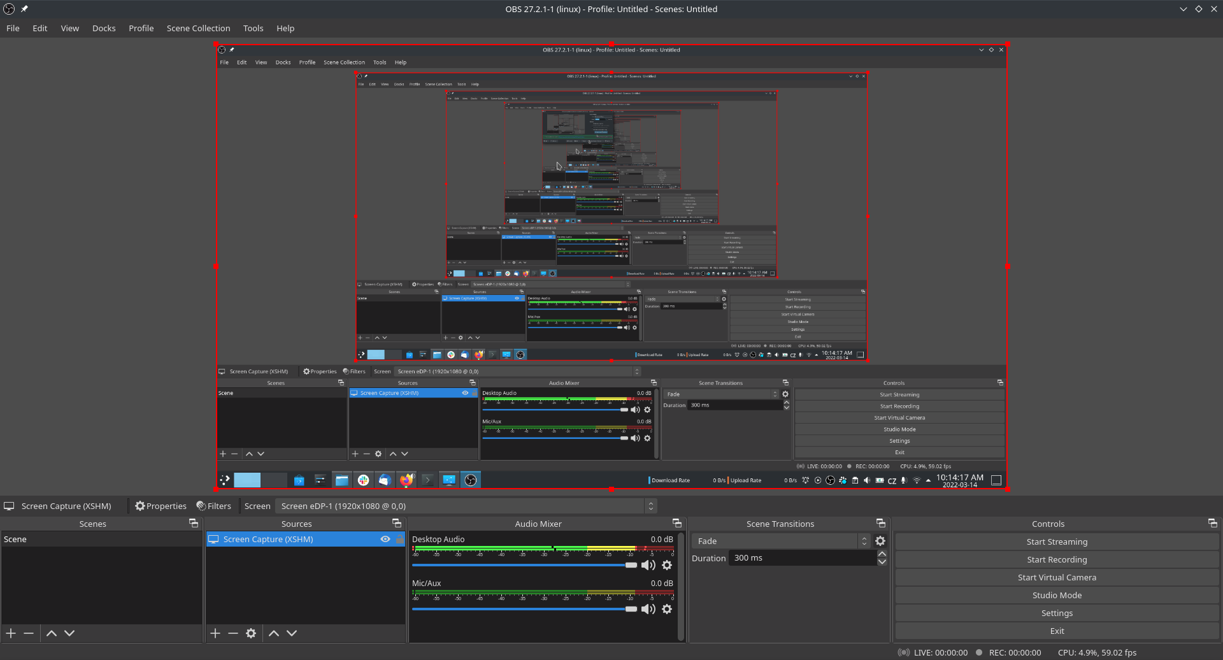Move scene down in the main Scenes dock

point(69,633)
